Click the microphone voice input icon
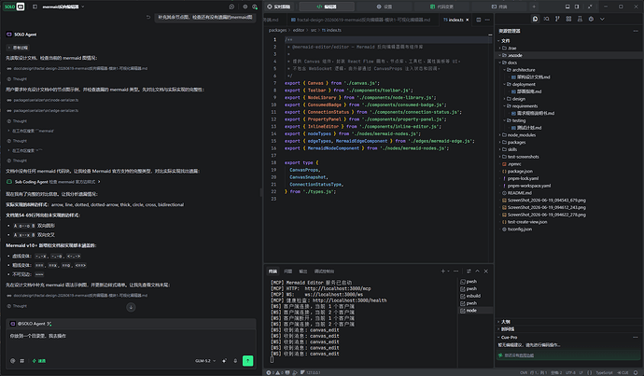This screenshot has width=644, height=376. click(235, 361)
